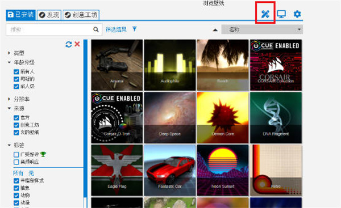Click the 所有 select-all tags link
Viewport: 341px width, 208px height.
pyautogui.click(x=18, y=173)
